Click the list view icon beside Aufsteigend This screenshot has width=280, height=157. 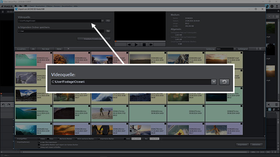(x=261, y=49)
